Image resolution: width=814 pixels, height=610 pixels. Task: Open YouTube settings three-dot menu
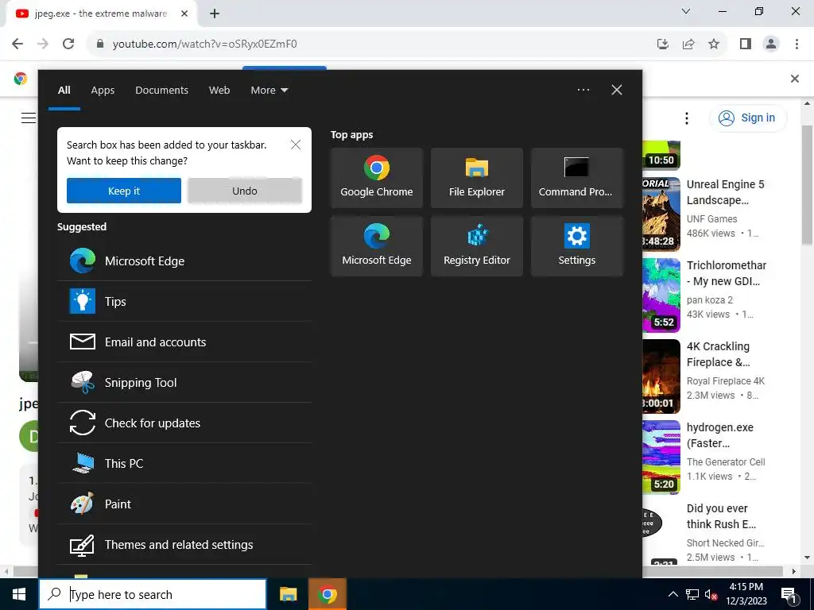tap(686, 118)
